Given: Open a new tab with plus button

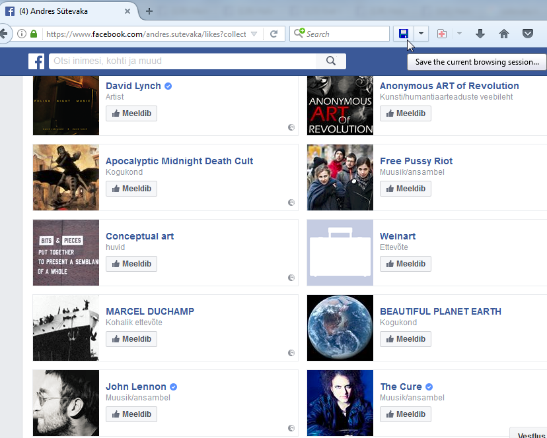Looking at the screenshot, I should (x=149, y=11).
